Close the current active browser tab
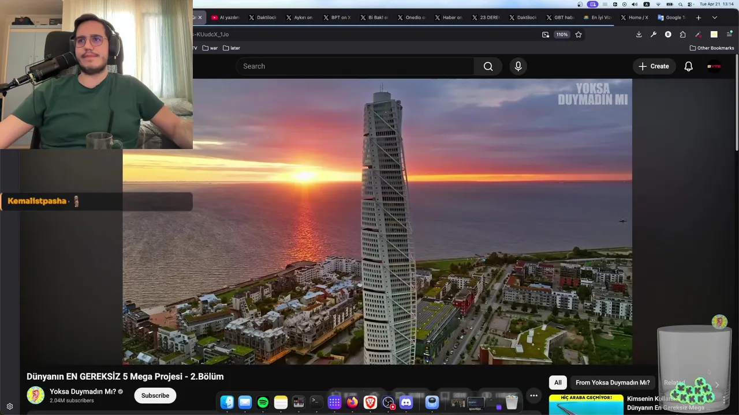 pyautogui.click(x=200, y=17)
